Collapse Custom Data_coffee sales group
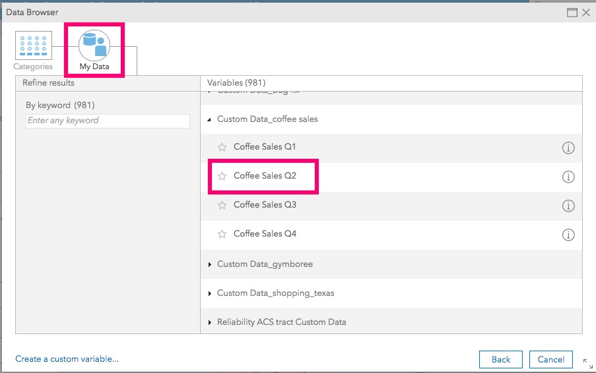Image resolution: width=596 pixels, height=373 pixels. (x=210, y=120)
